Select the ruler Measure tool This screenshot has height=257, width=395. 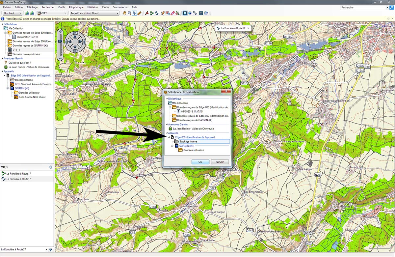pos(139,13)
